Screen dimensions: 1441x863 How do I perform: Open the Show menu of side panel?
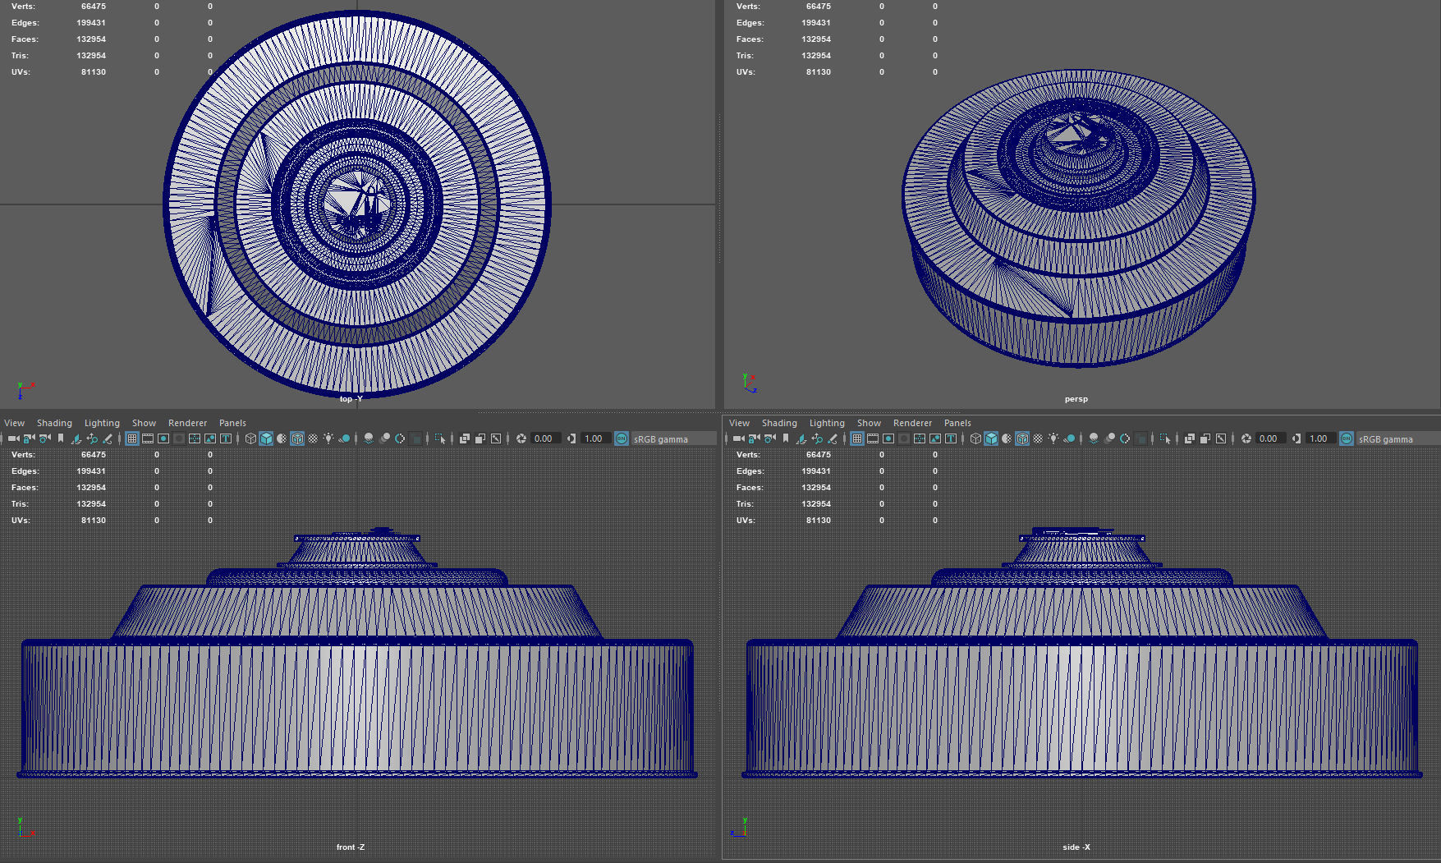click(x=869, y=423)
